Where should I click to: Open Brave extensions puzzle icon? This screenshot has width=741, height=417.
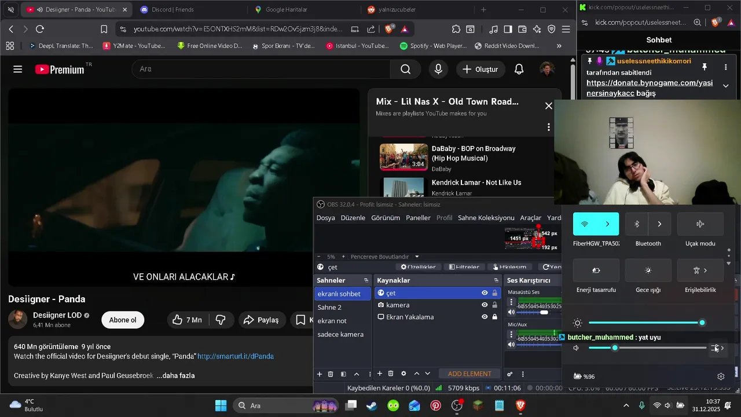pyautogui.click(x=456, y=29)
